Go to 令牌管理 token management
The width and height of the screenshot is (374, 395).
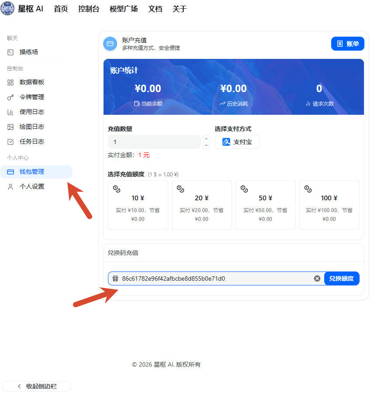pyautogui.click(x=31, y=97)
